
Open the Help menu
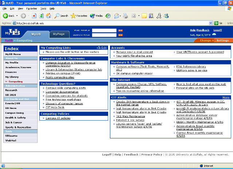pos(52,9)
